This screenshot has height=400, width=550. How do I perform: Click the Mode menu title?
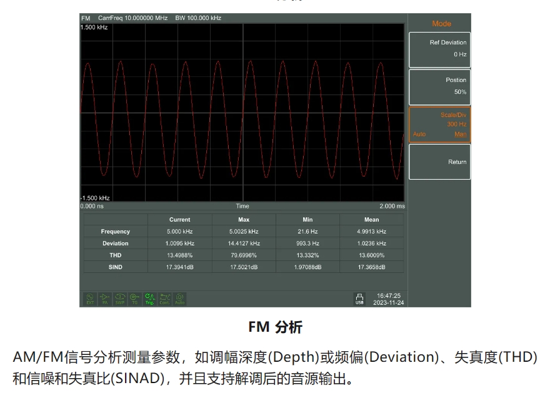441,24
